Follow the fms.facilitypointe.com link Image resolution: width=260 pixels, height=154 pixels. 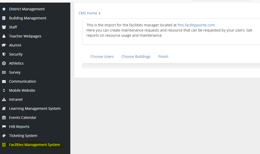point(196,25)
